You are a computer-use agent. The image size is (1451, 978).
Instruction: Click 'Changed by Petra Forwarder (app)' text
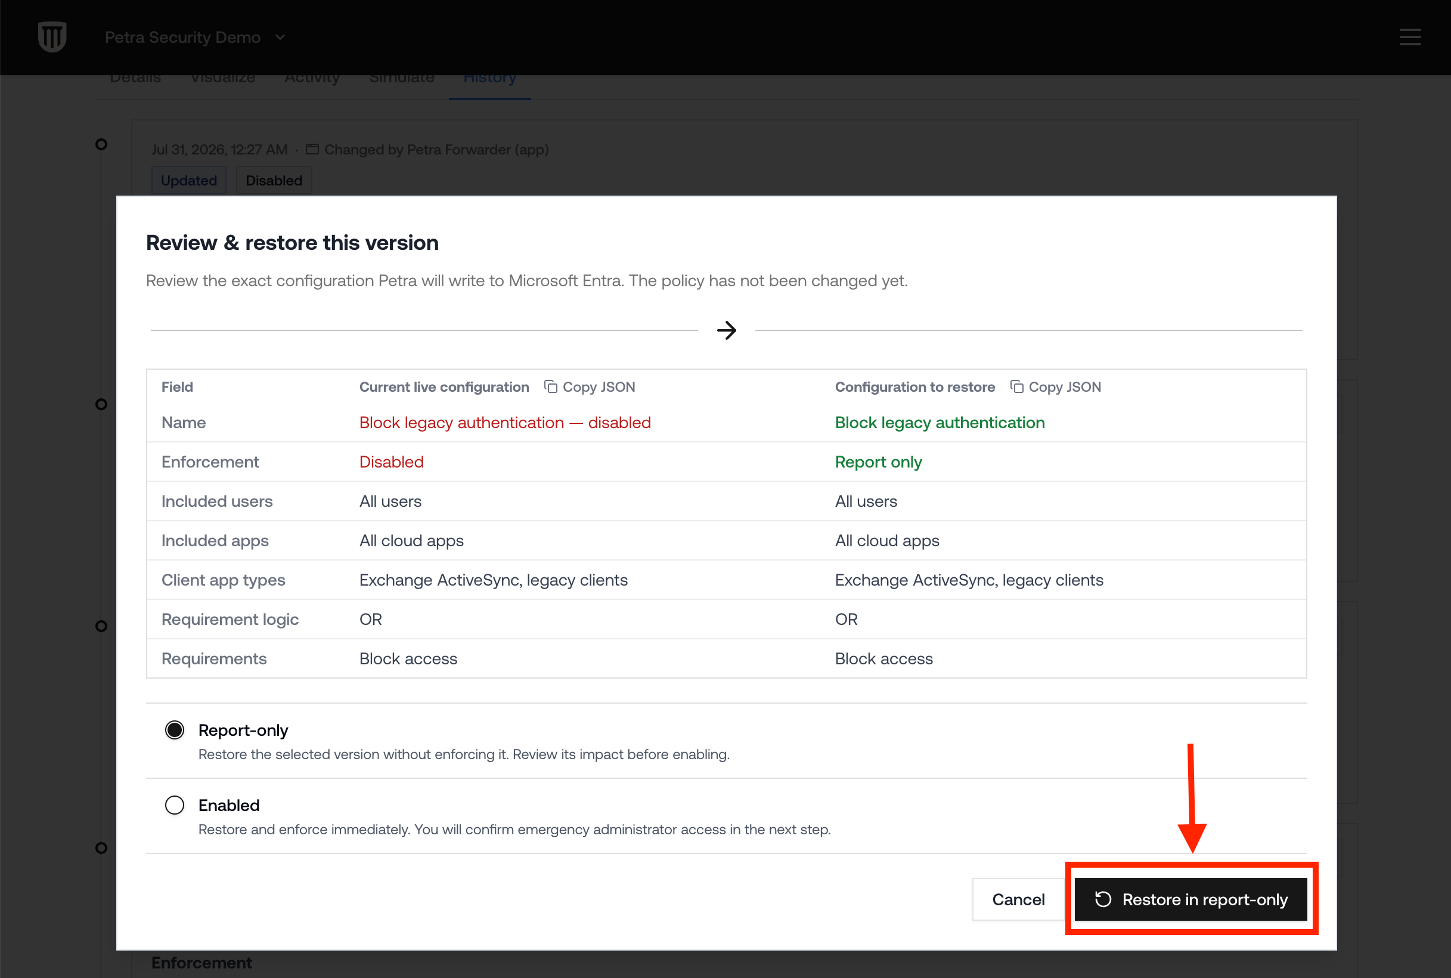click(436, 150)
